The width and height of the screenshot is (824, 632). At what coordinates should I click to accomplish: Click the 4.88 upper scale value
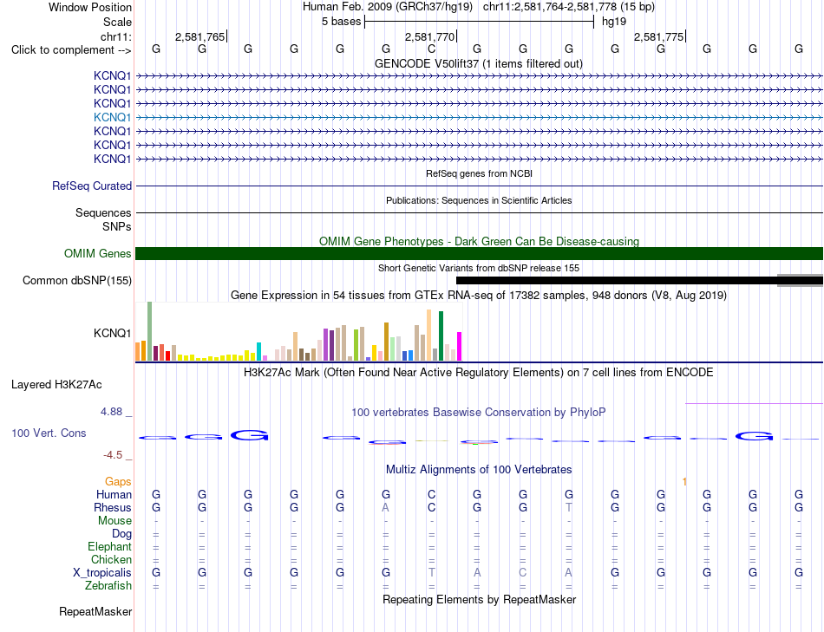pyautogui.click(x=111, y=411)
